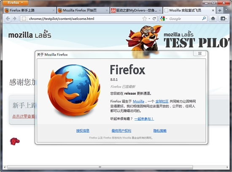
Task: Click the search magnifier icon
Action: pyautogui.click(x=204, y=19)
